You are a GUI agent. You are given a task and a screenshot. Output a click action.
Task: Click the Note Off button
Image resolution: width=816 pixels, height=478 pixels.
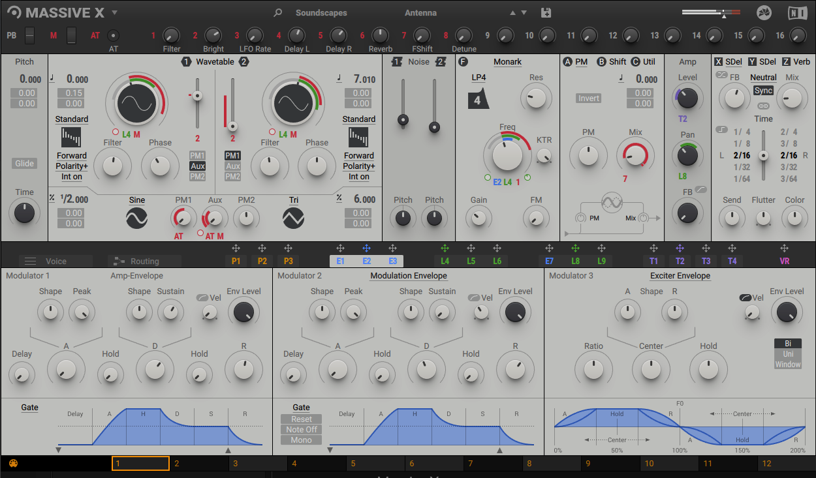[301, 430]
